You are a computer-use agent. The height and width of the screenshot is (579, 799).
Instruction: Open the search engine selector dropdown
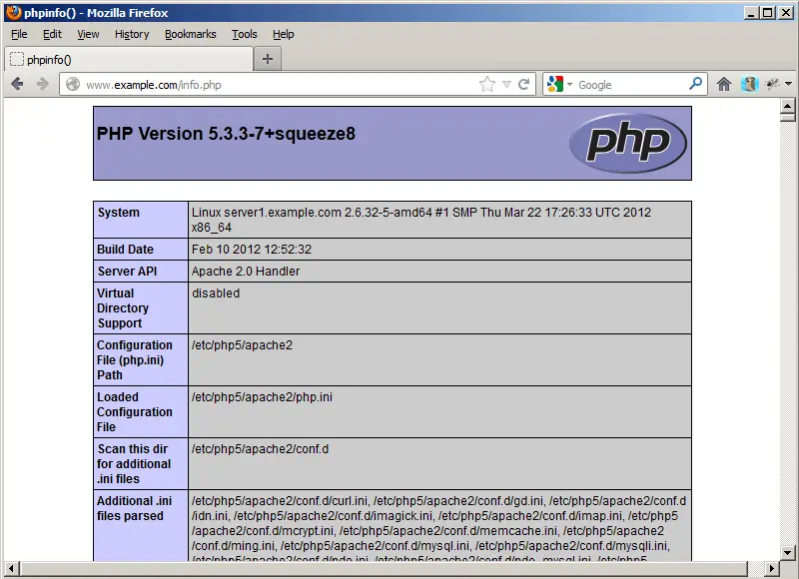coord(569,84)
